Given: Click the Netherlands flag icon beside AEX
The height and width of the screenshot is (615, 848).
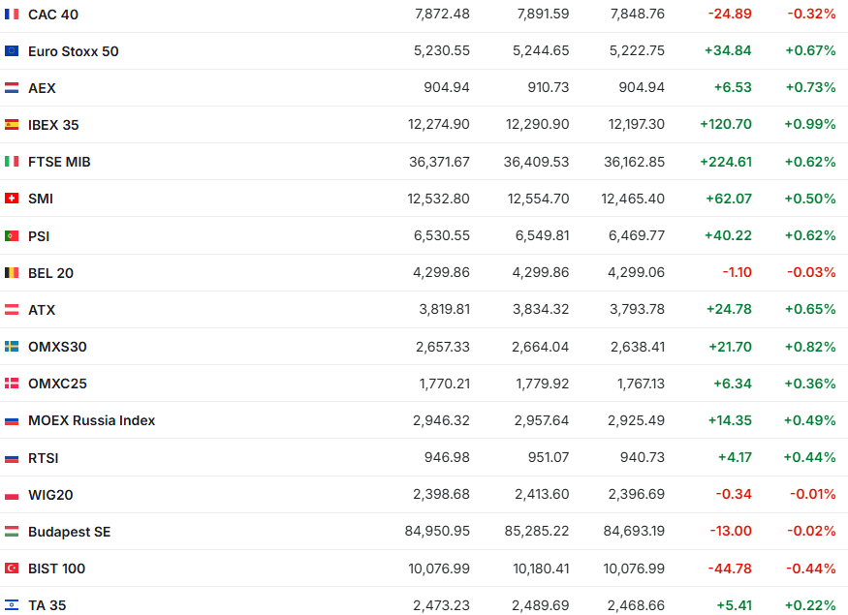Looking at the screenshot, I should 12,88.
